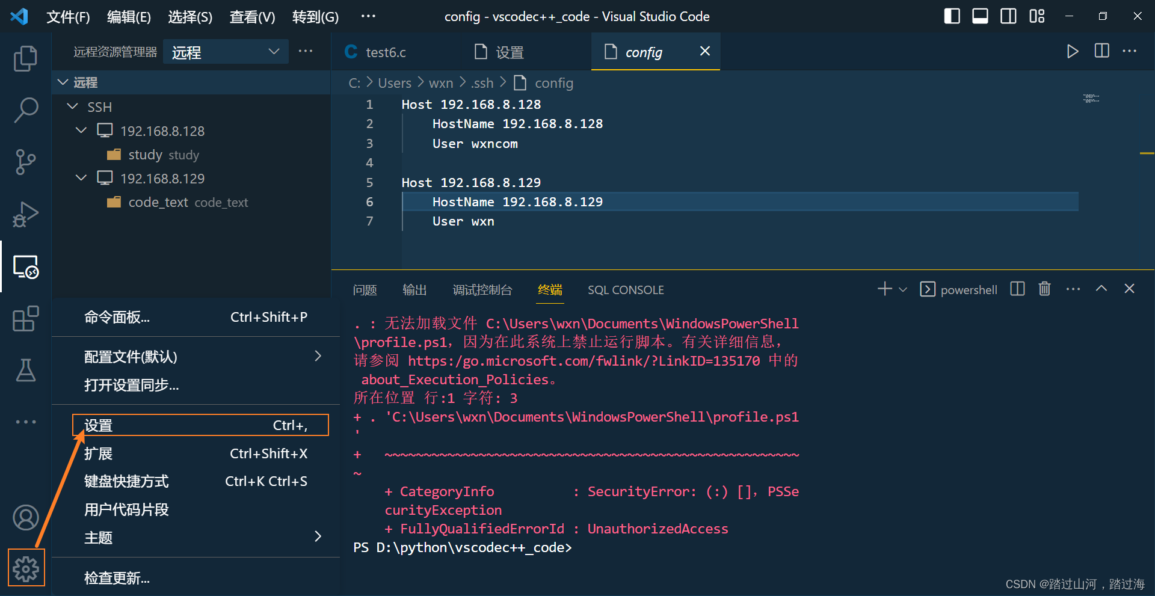Open the Extensions view icon
This screenshot has width=1155, height=596.
point(25,319)
